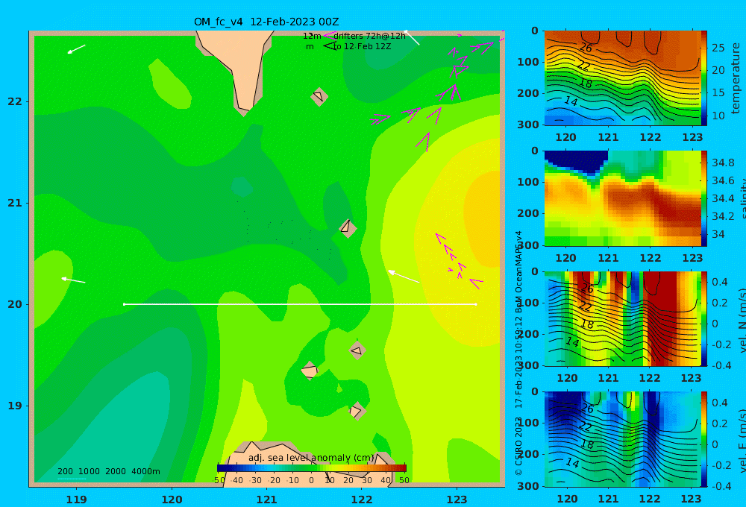746x507 pixels.
Task: Click the vel. E colorbar
Action: point(703,439)
